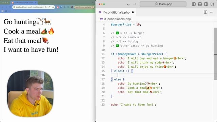Go forward in VS Code editor history
The width and height of the screenshot is (217, 122).
pos(135,4)
